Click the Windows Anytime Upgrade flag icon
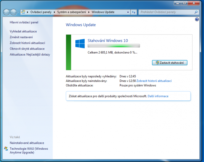The height and width of the screenshot is (162, 204). pyautogui.click(x=6, y=148)
